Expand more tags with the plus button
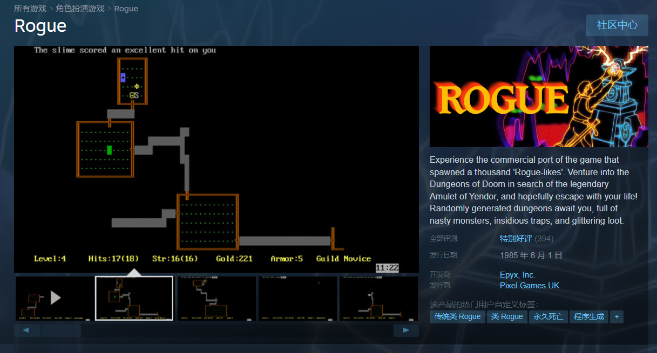This screenshot has width=657, height=353. 617,316
